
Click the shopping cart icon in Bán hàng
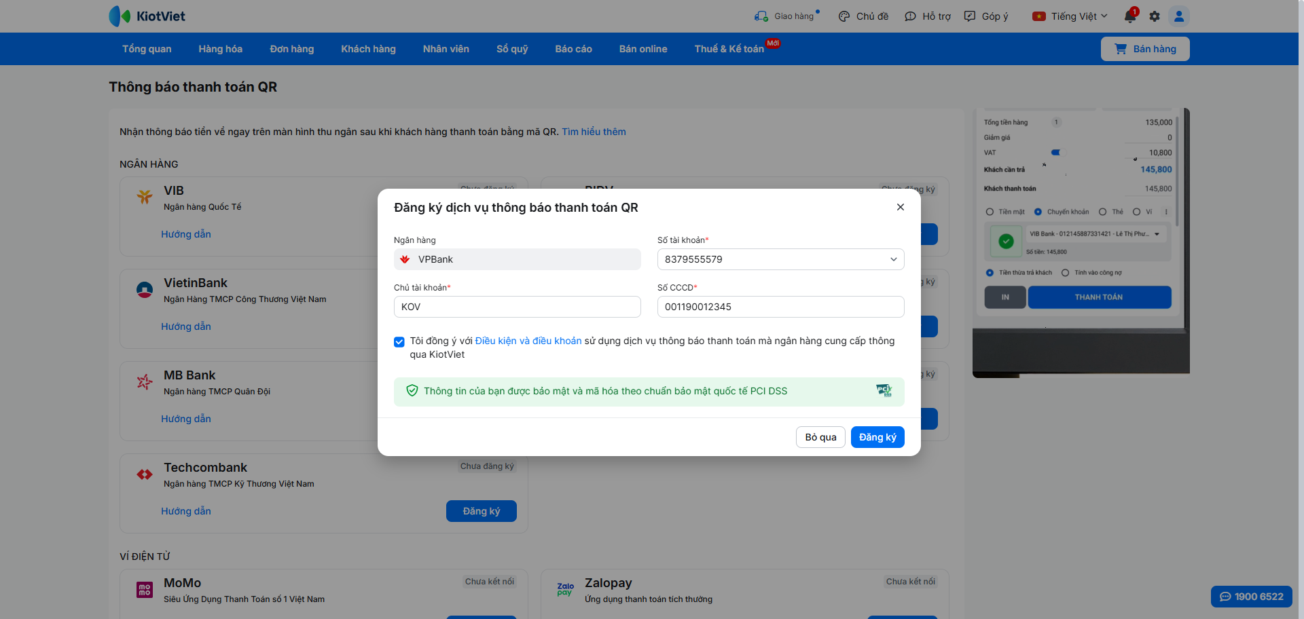pos(1121,49)
